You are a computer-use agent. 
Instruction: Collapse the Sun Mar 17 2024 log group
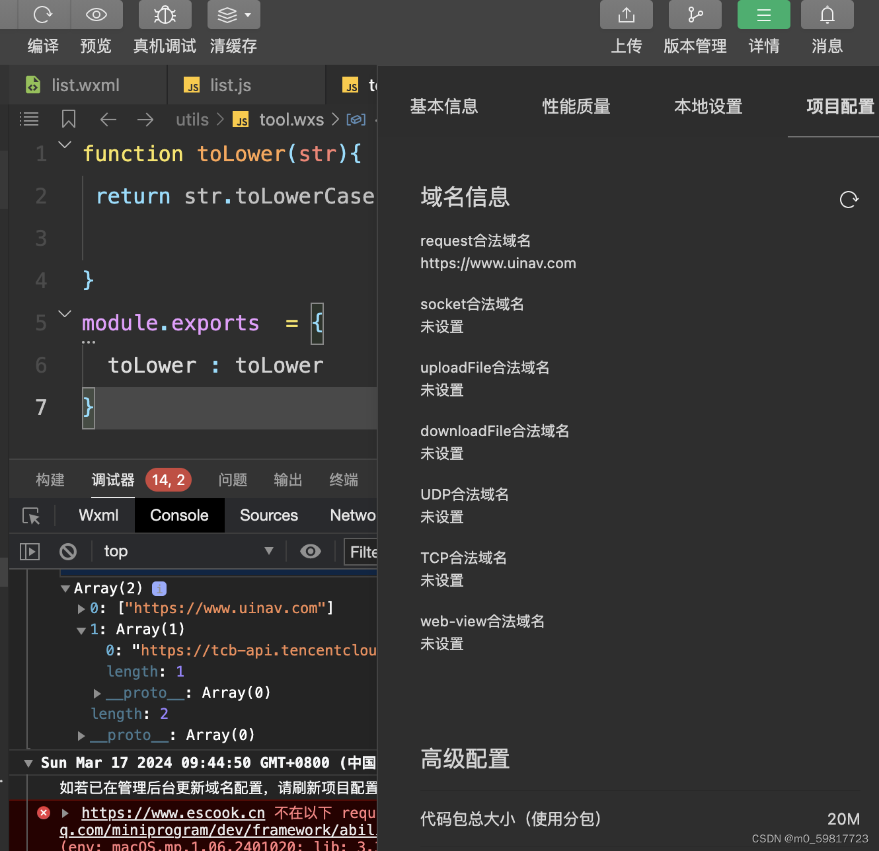(x=28, y=763)
